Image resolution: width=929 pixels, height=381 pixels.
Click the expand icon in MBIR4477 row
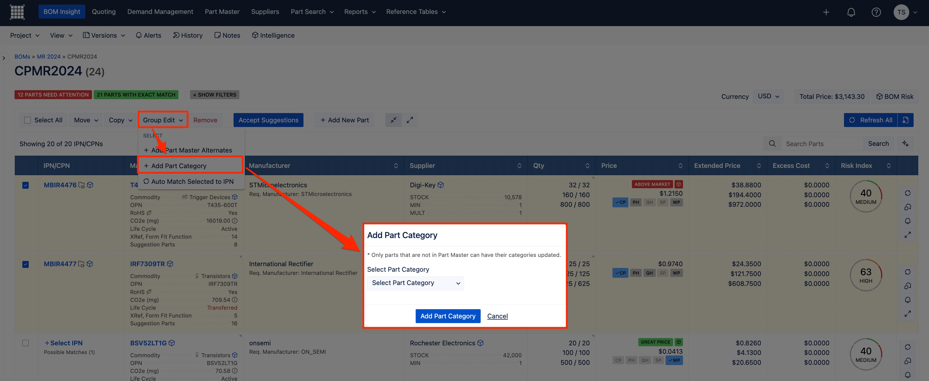tap(908, 314)
